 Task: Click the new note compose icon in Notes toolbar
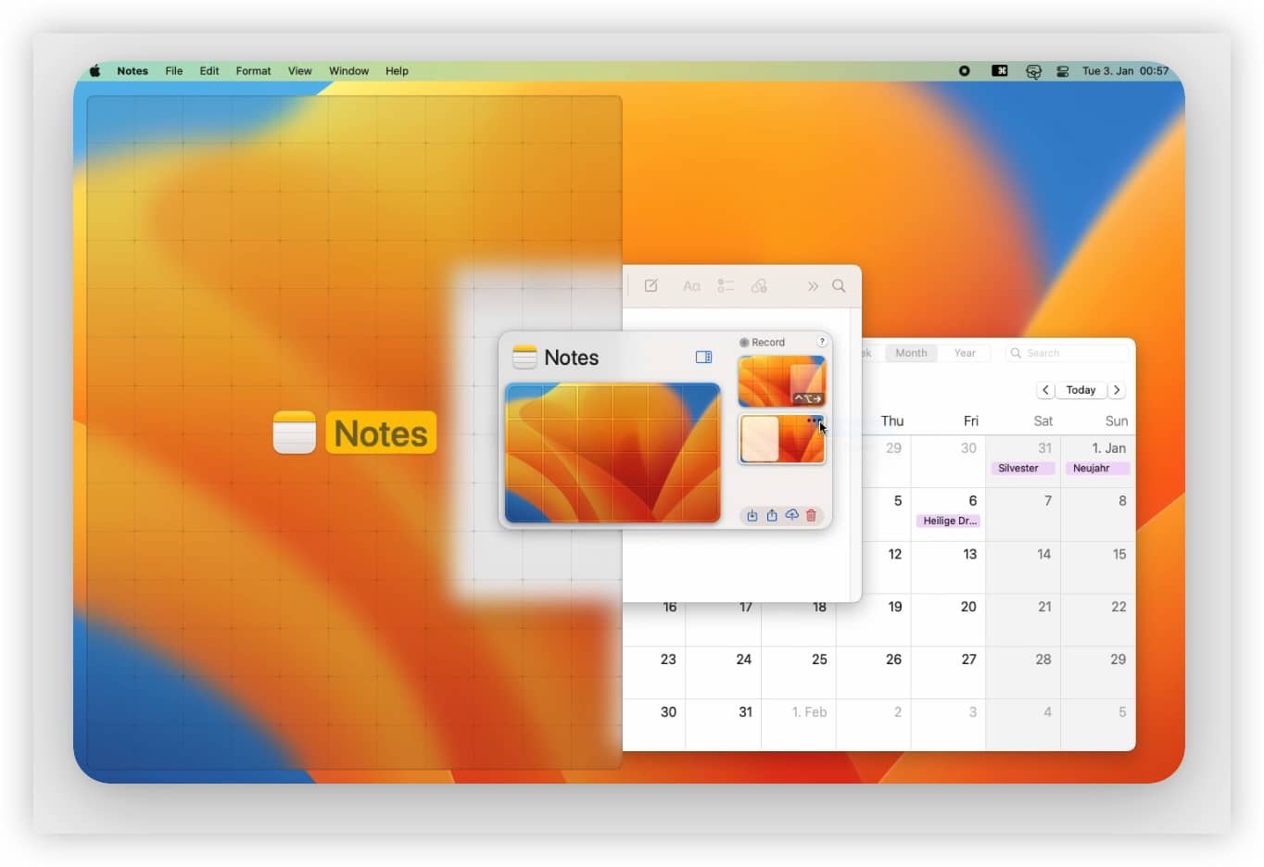(651, 285)
